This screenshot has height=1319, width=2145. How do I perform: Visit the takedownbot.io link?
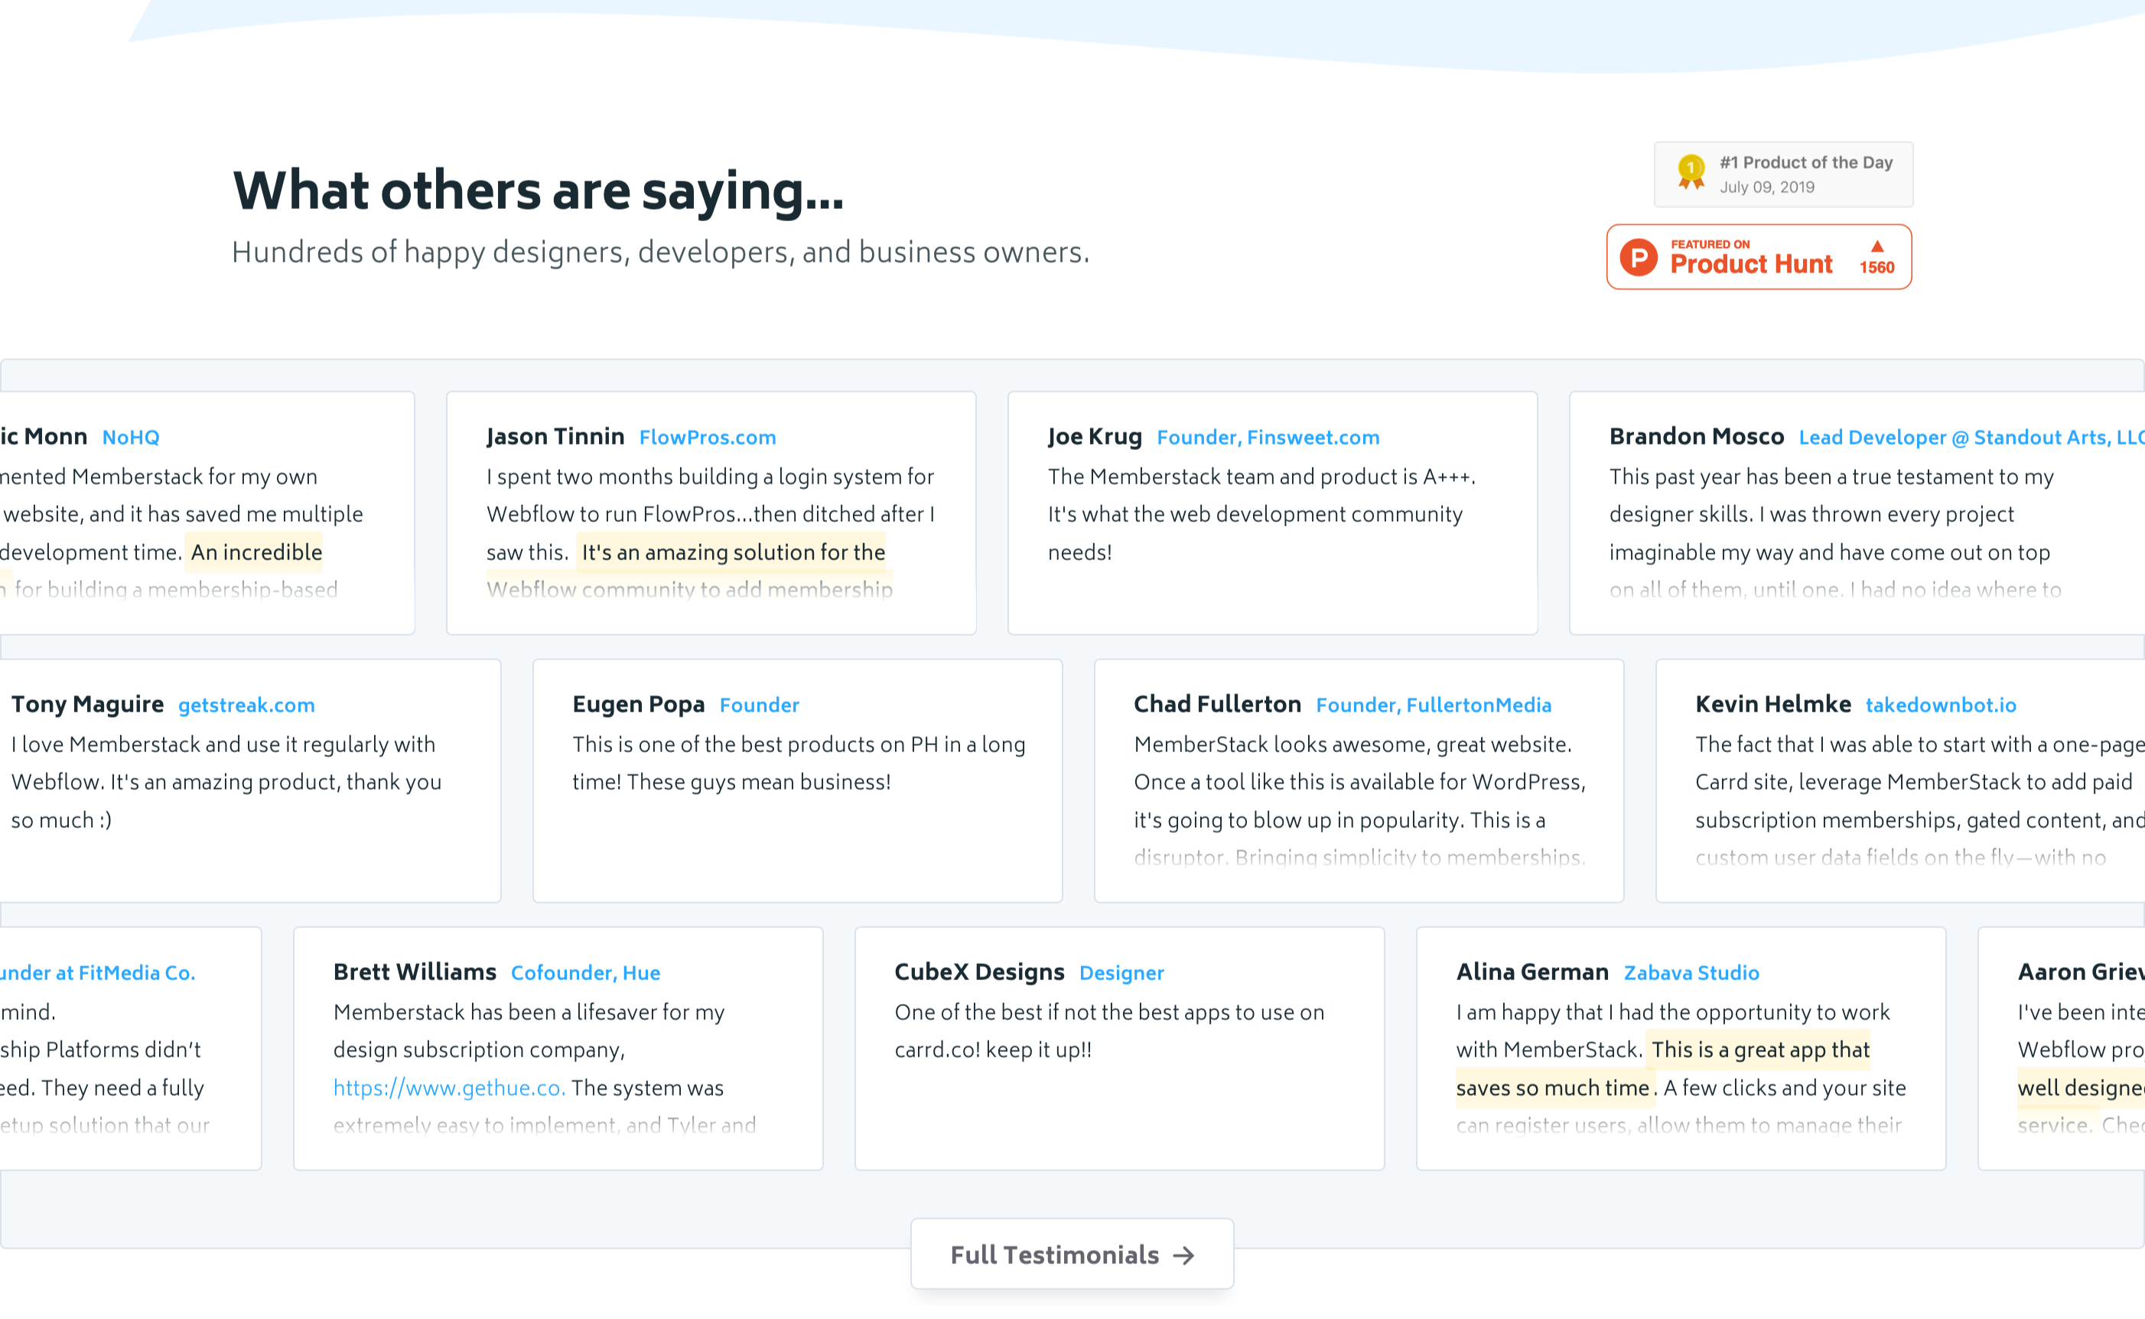click(1941, 705)
